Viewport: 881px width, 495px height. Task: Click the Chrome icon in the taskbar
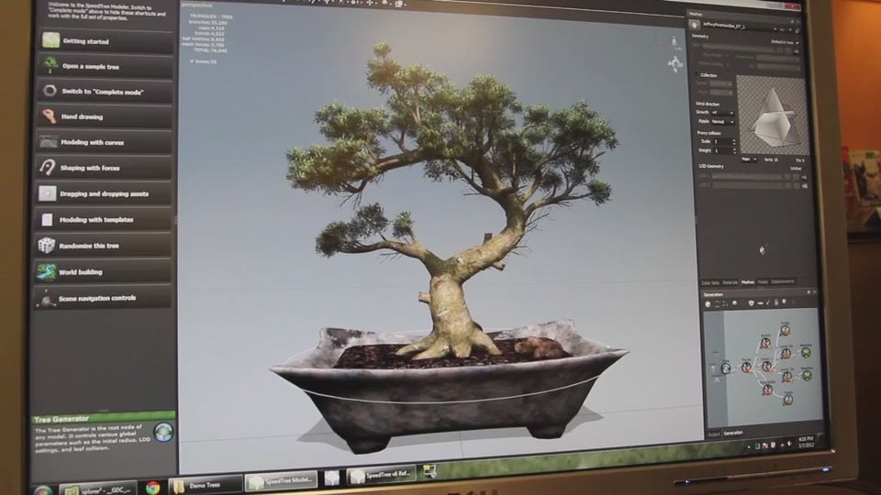click(152, 486)
